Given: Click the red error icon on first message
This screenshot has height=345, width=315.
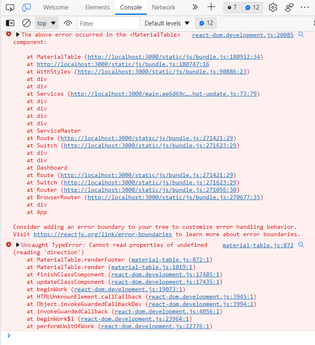Looking at the screenshot, I should 9,34.
